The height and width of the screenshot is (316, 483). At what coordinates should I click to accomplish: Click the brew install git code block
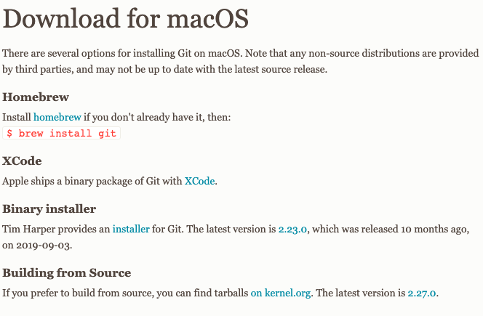coord(61,133)
